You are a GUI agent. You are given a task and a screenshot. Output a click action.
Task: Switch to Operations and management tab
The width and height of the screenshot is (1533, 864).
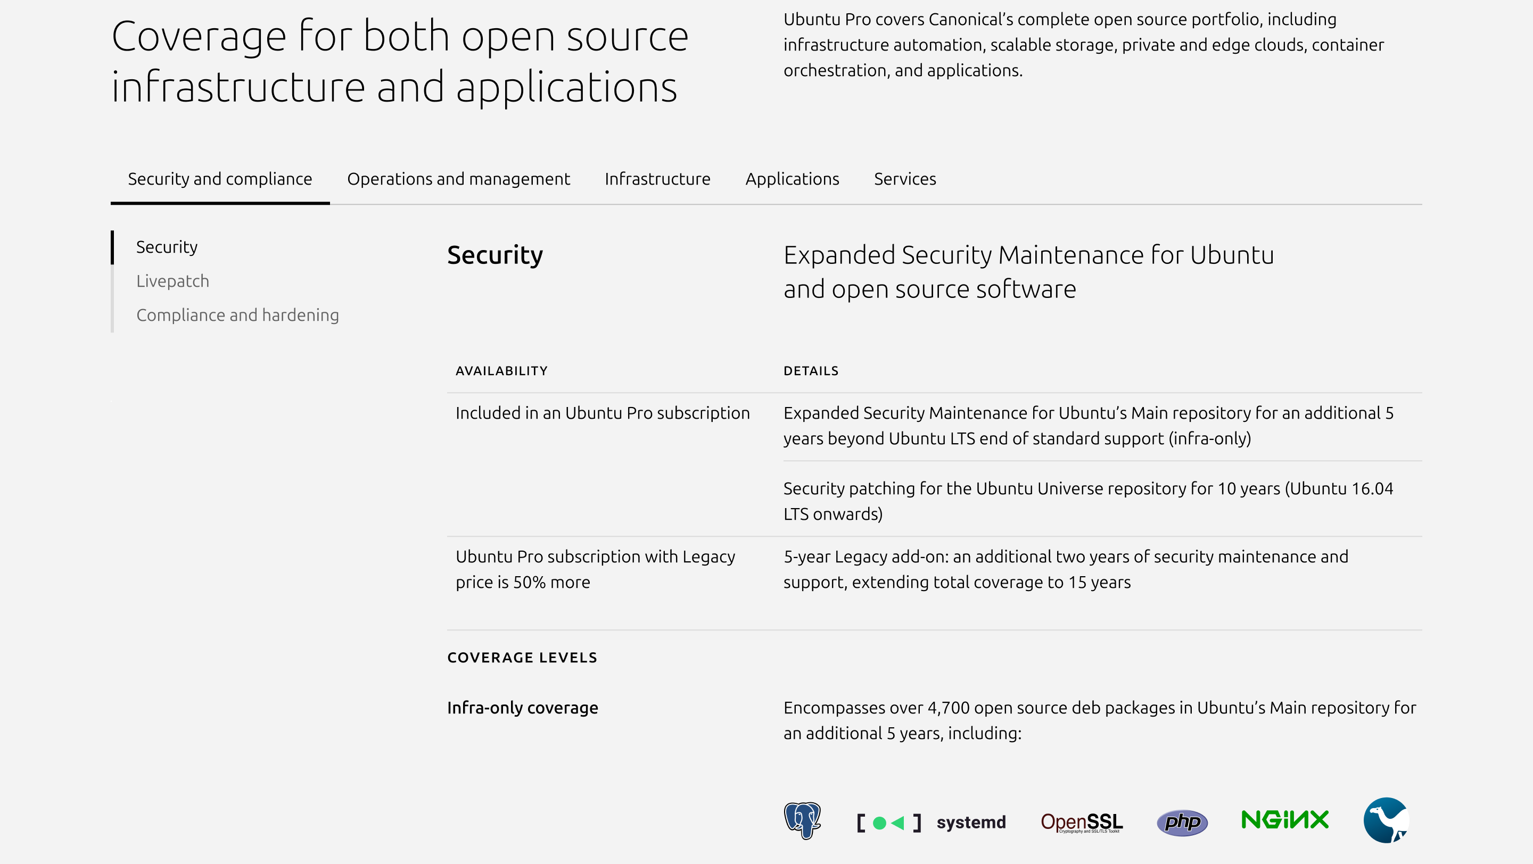point(458,179)
